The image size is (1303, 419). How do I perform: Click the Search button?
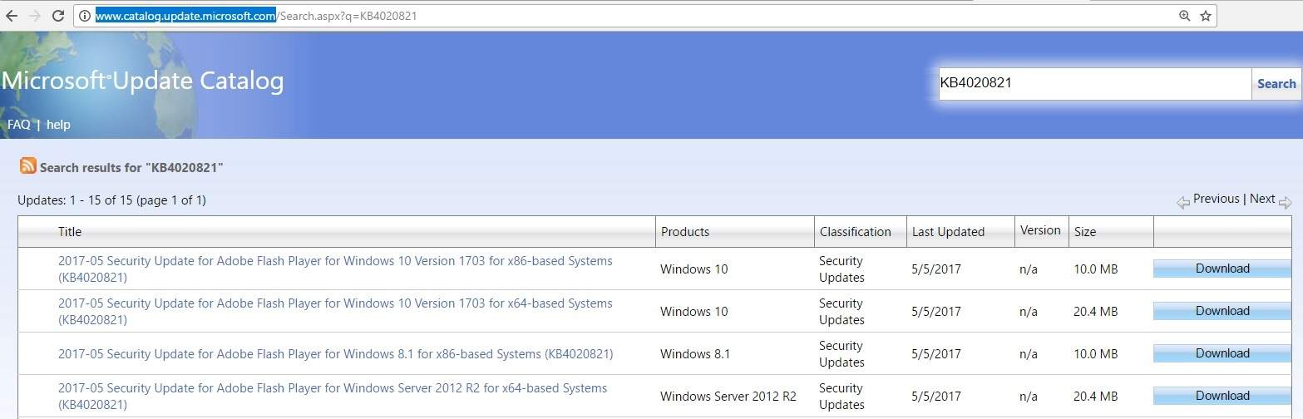[1276, 83]
